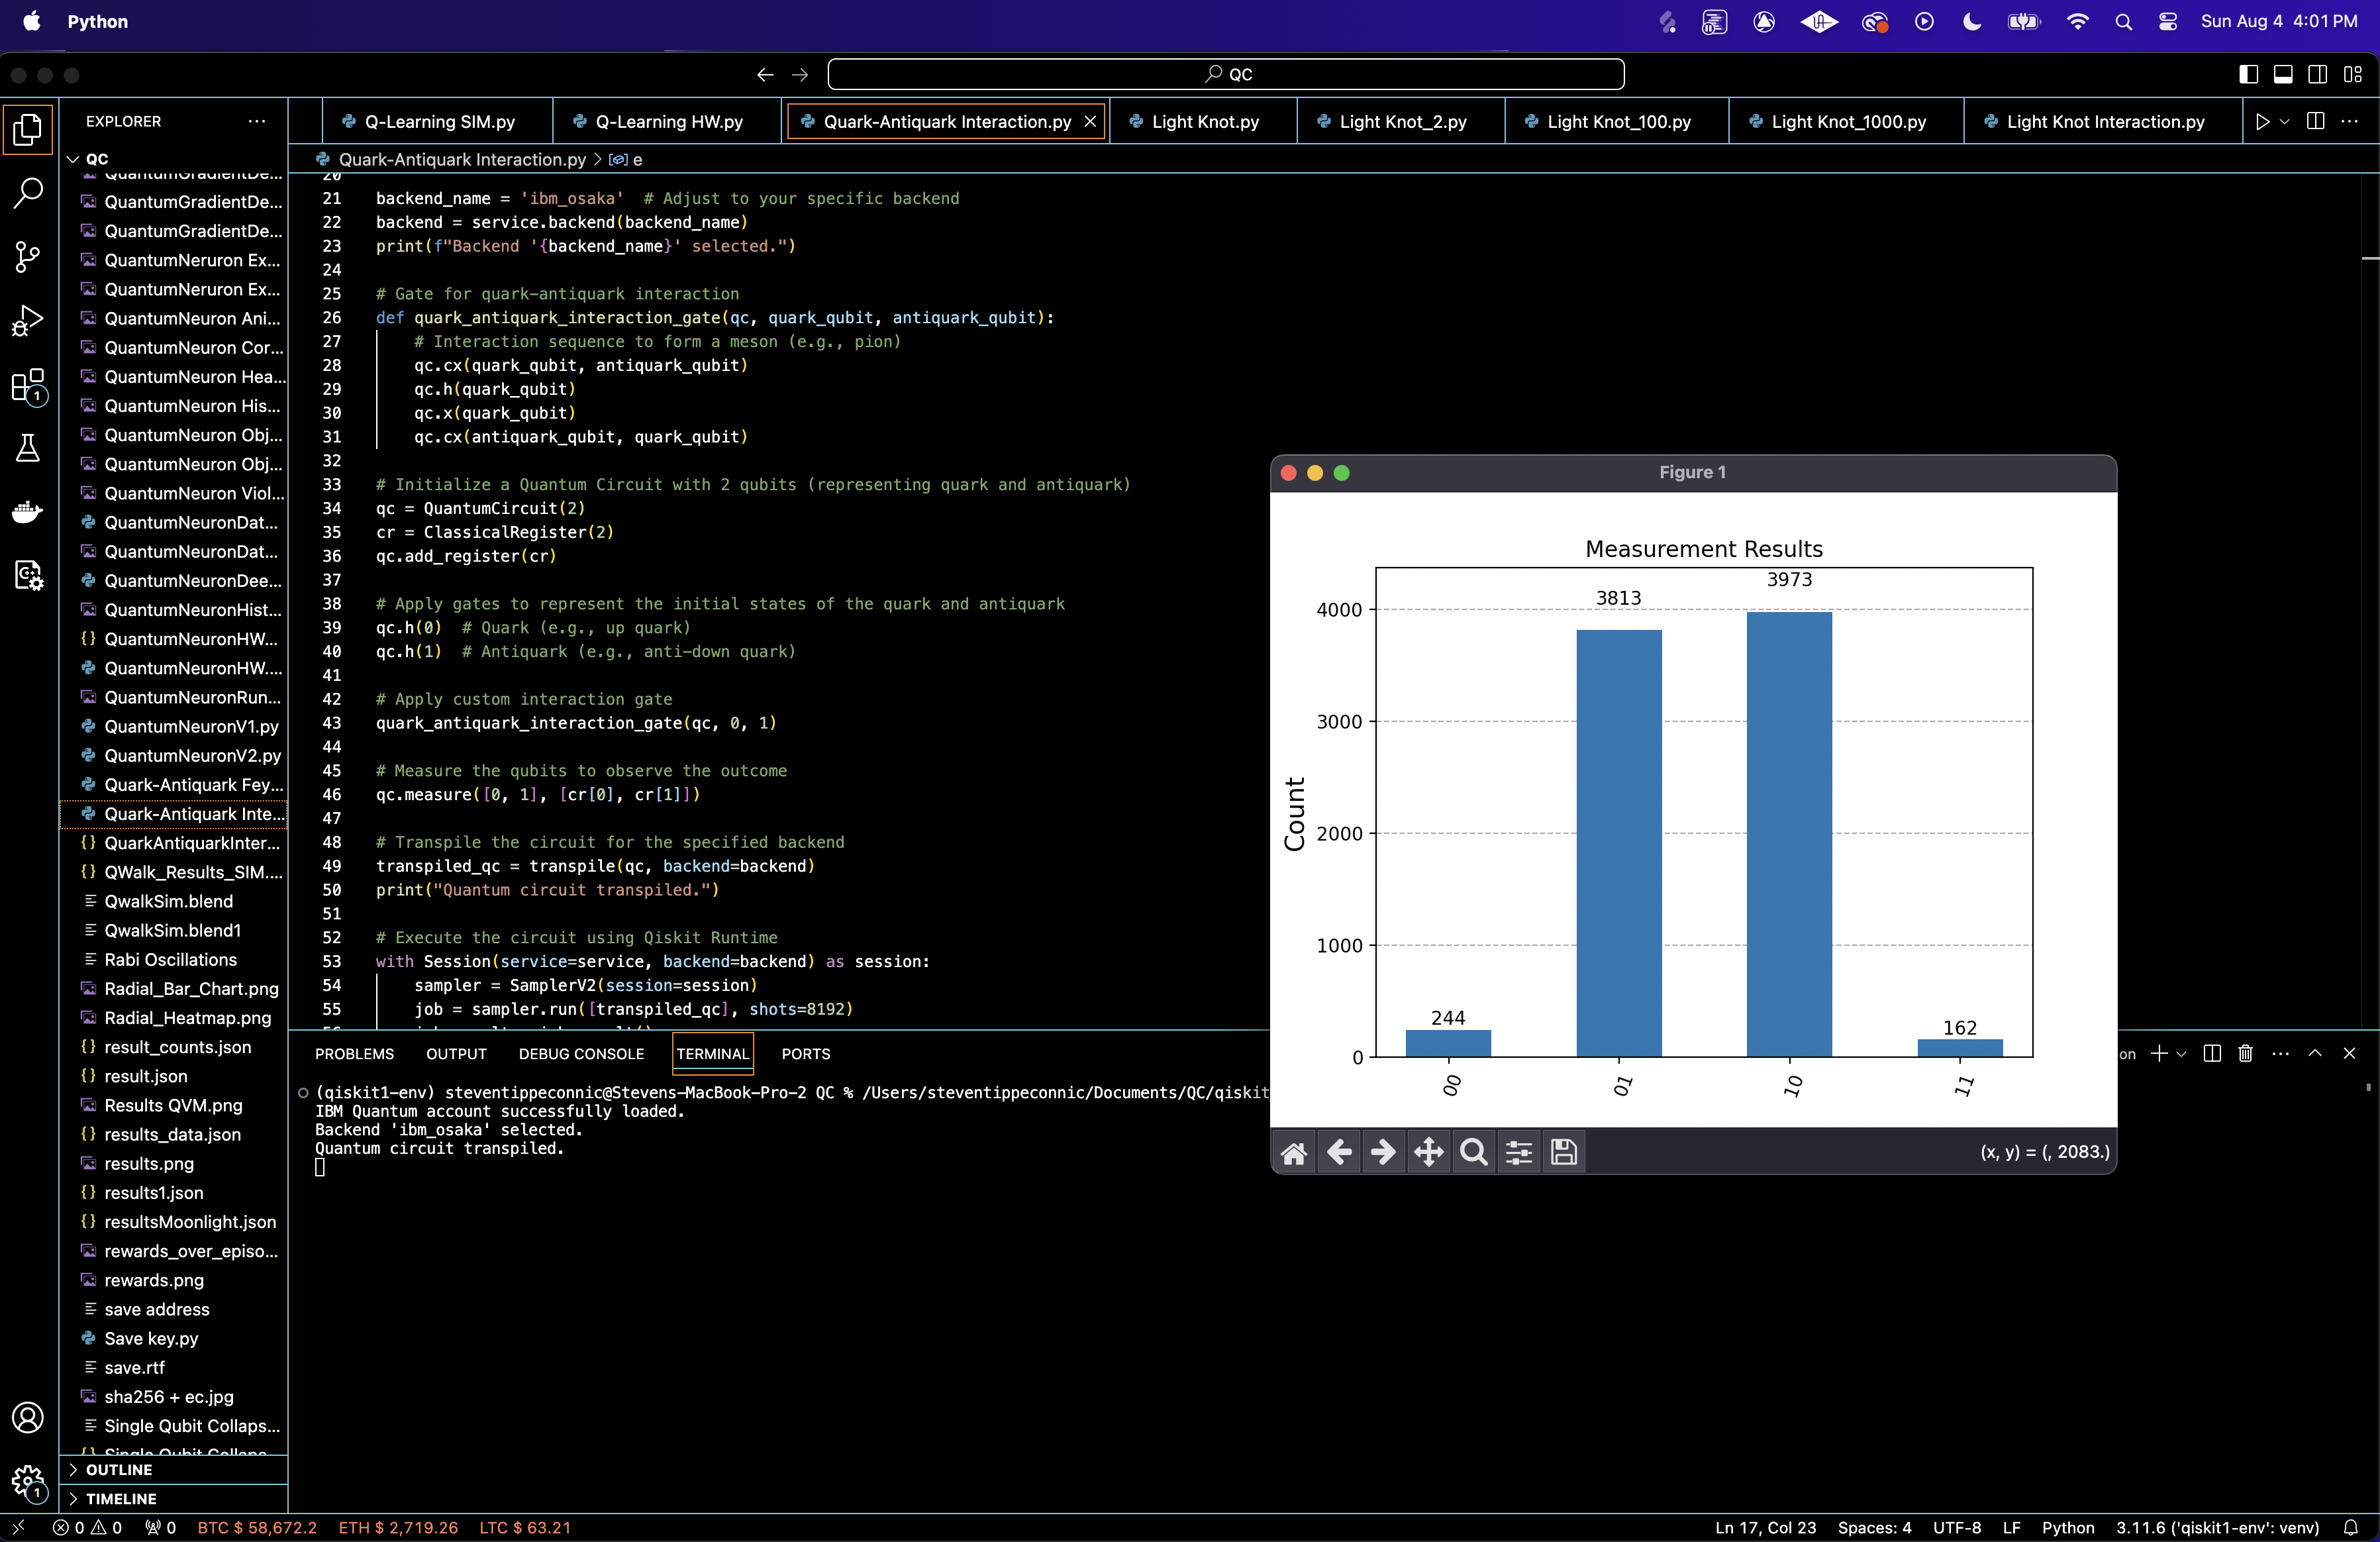Select 3.11.6 qiskit1-env interpreter
Image resolution: width=2380 pixels, height=1542 pixels.
(x=2217, y=1527)
